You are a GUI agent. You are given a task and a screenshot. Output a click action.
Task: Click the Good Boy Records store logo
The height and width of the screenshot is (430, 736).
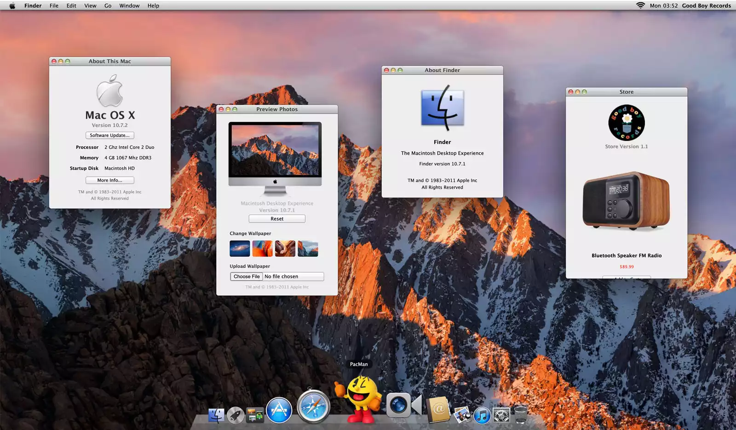click(627, 123)
